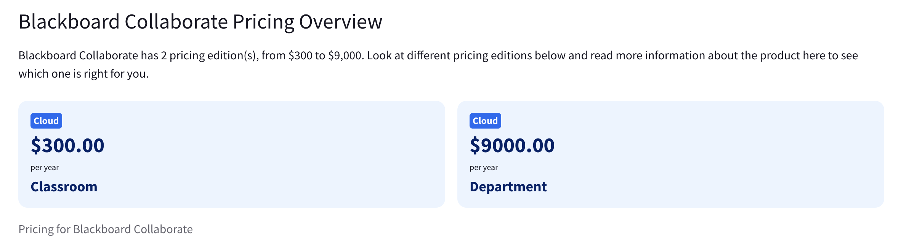Click the Department pricing card

[x=705, y=154]
